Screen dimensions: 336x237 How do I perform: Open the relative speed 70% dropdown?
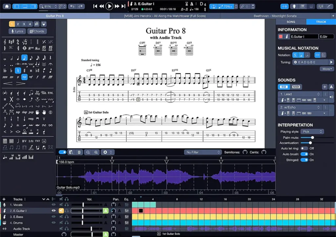click(x=228, y=7)
